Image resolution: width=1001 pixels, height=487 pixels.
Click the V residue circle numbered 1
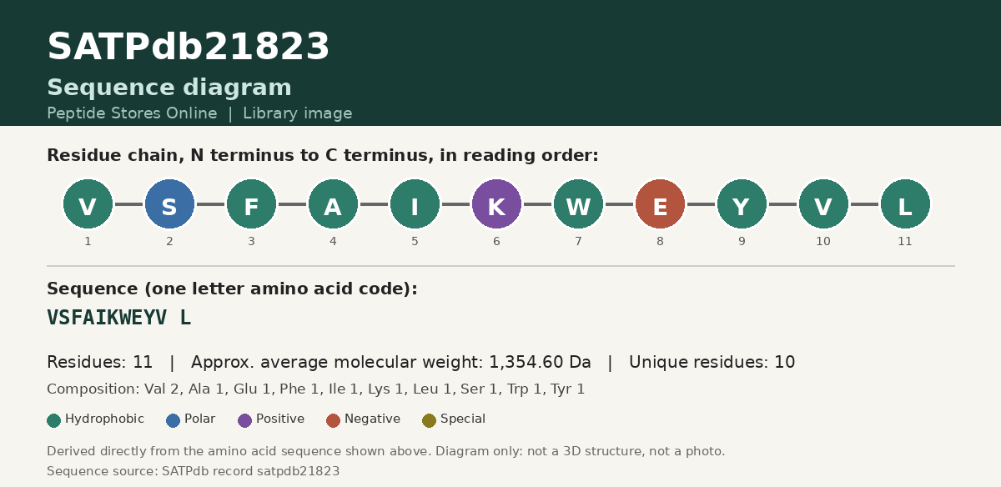tap(88, 204)
